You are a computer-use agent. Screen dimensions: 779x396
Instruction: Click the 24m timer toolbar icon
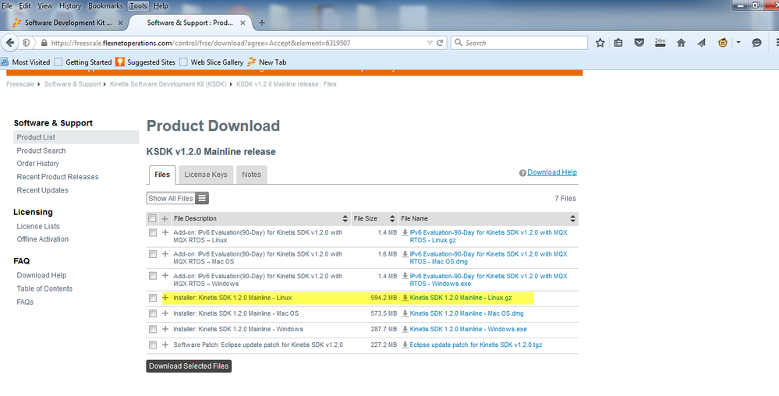coord(660,43)
